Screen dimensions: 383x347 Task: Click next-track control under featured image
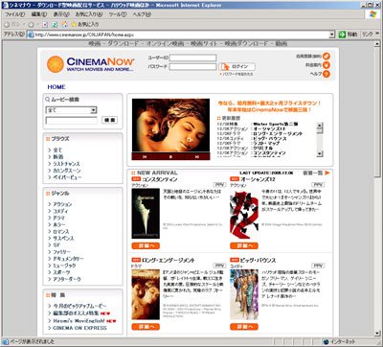pos(197,156)
